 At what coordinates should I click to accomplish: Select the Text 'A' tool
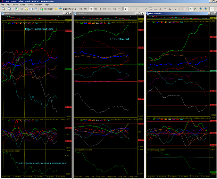160,9
